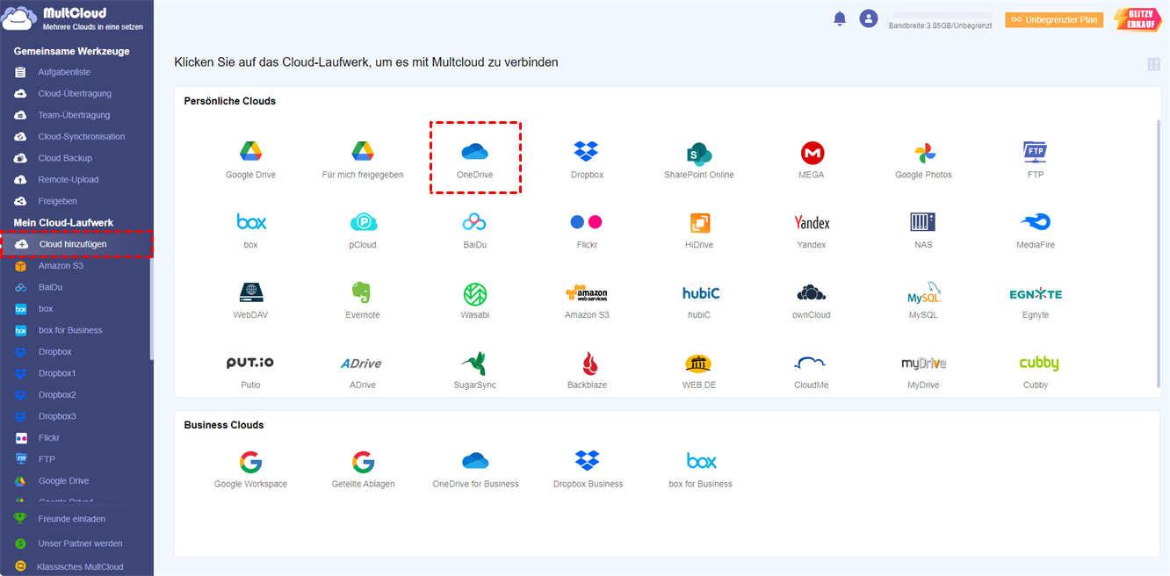Image resolution: width=1170 pixels, height=576 pixels.
Task: Select the MyDrive icon
Action: (923, 363)
